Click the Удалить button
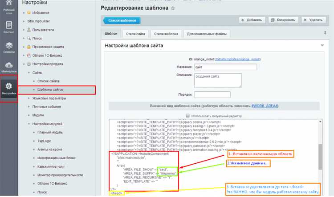Viewport: 334px width, 197px height. point(314,20)
